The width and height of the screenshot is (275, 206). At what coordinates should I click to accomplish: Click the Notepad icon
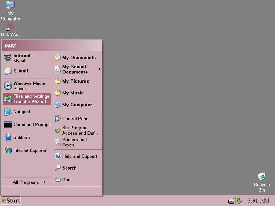click(8, 112)
